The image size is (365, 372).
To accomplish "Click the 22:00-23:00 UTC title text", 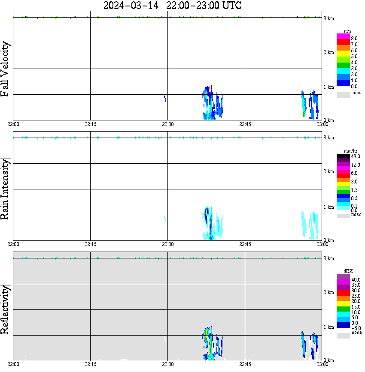I will 204,6.
